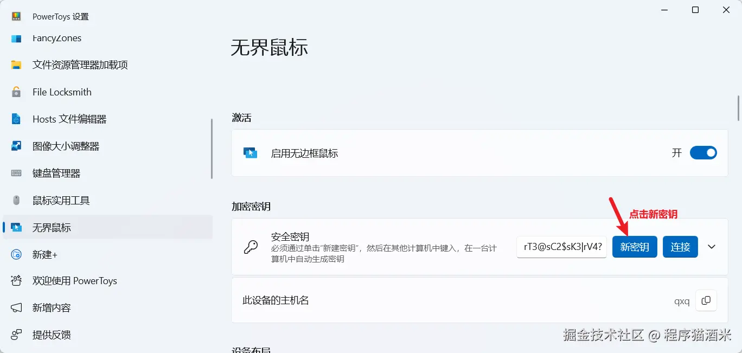This screenshot has width=742, height=353.
Task: Select 键盘管理器 in the sidebar
Action: 107,174
